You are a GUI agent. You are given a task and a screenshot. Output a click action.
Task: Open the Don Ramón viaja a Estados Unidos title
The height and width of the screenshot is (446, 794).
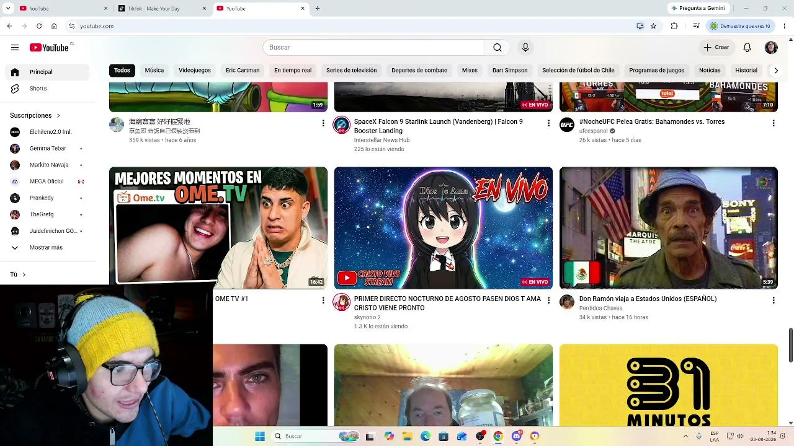click(x=648, y=299)
